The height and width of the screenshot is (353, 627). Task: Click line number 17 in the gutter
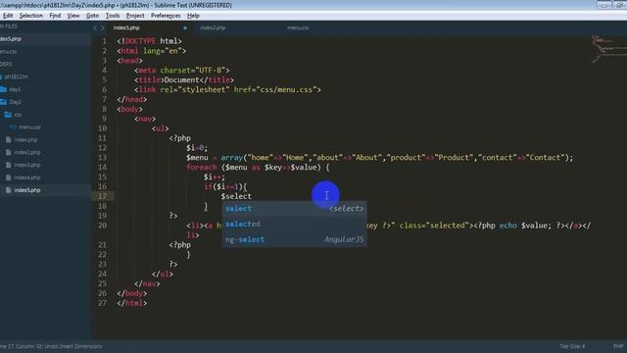pyautogui.click(x=102, y=196)
